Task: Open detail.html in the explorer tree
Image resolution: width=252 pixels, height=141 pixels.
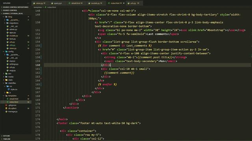Action: 14,99
